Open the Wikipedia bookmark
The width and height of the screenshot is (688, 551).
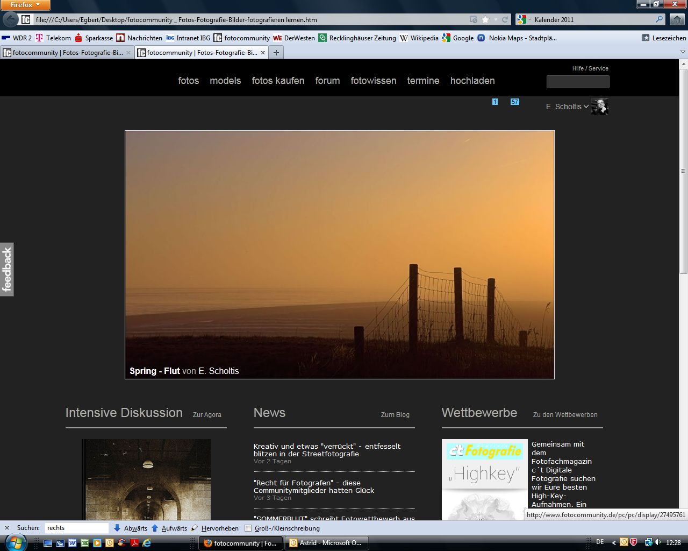(x=419, y=38)
